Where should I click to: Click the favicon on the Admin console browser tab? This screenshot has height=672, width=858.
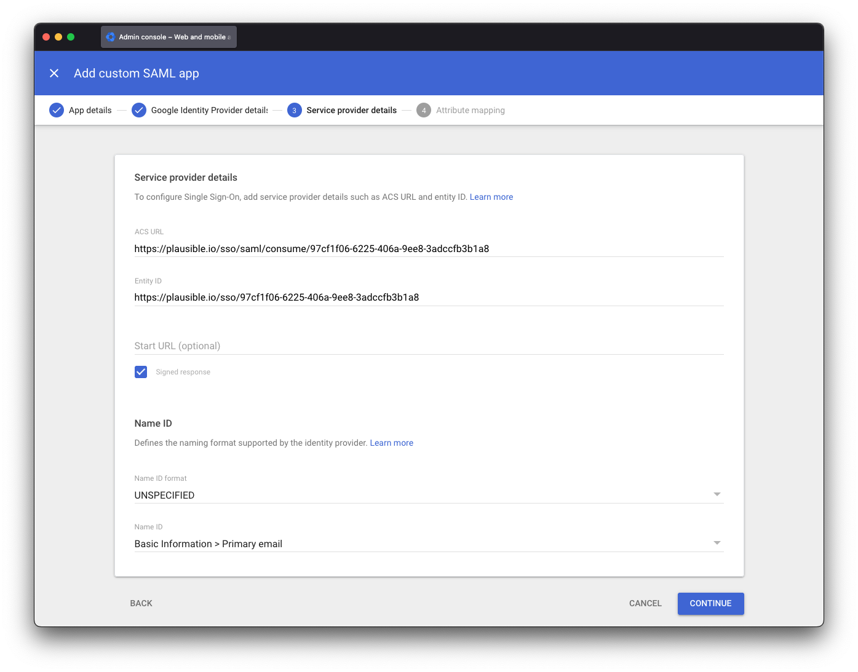pos(110,36)
